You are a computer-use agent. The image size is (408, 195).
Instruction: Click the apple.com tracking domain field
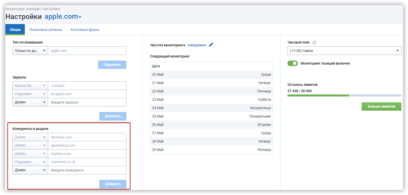[87, 51]
